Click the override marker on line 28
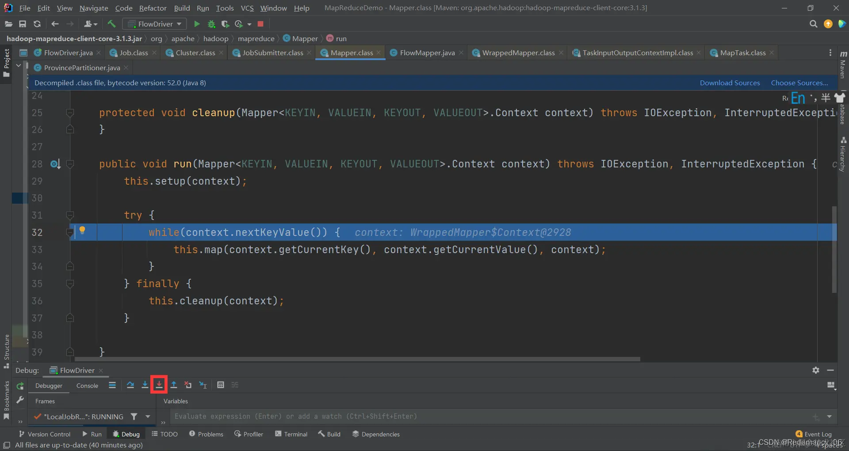This screenshot has height=451, width=849. coord(55,164)
